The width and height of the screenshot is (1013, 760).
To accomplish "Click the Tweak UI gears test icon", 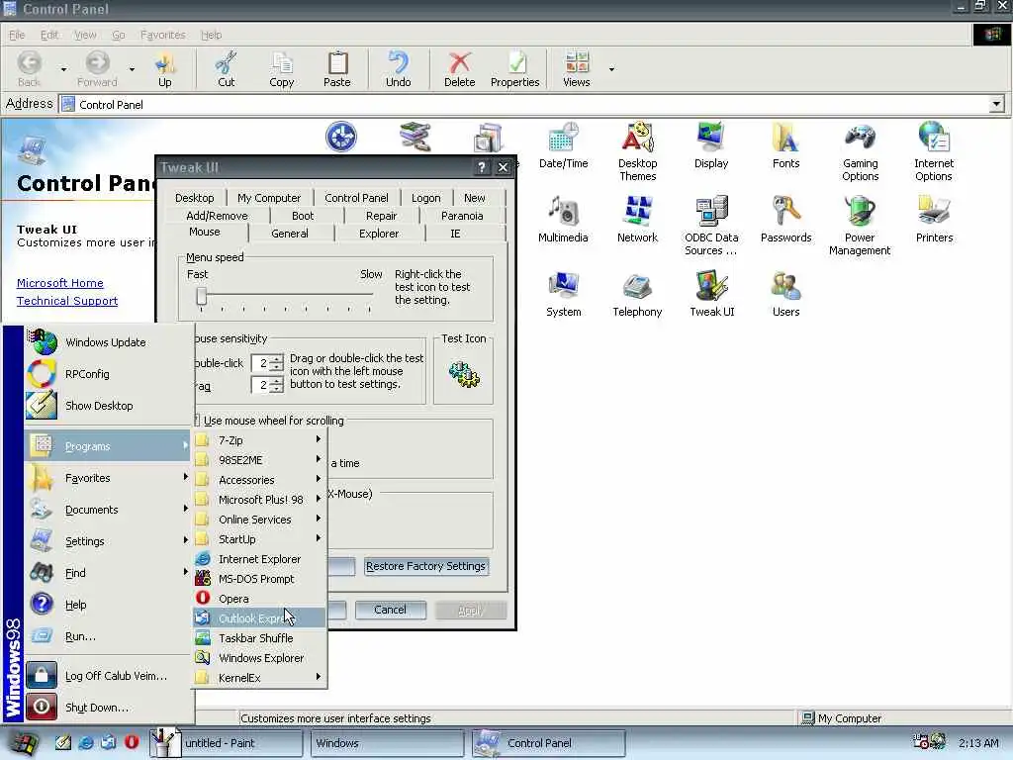I will [463, 374].
